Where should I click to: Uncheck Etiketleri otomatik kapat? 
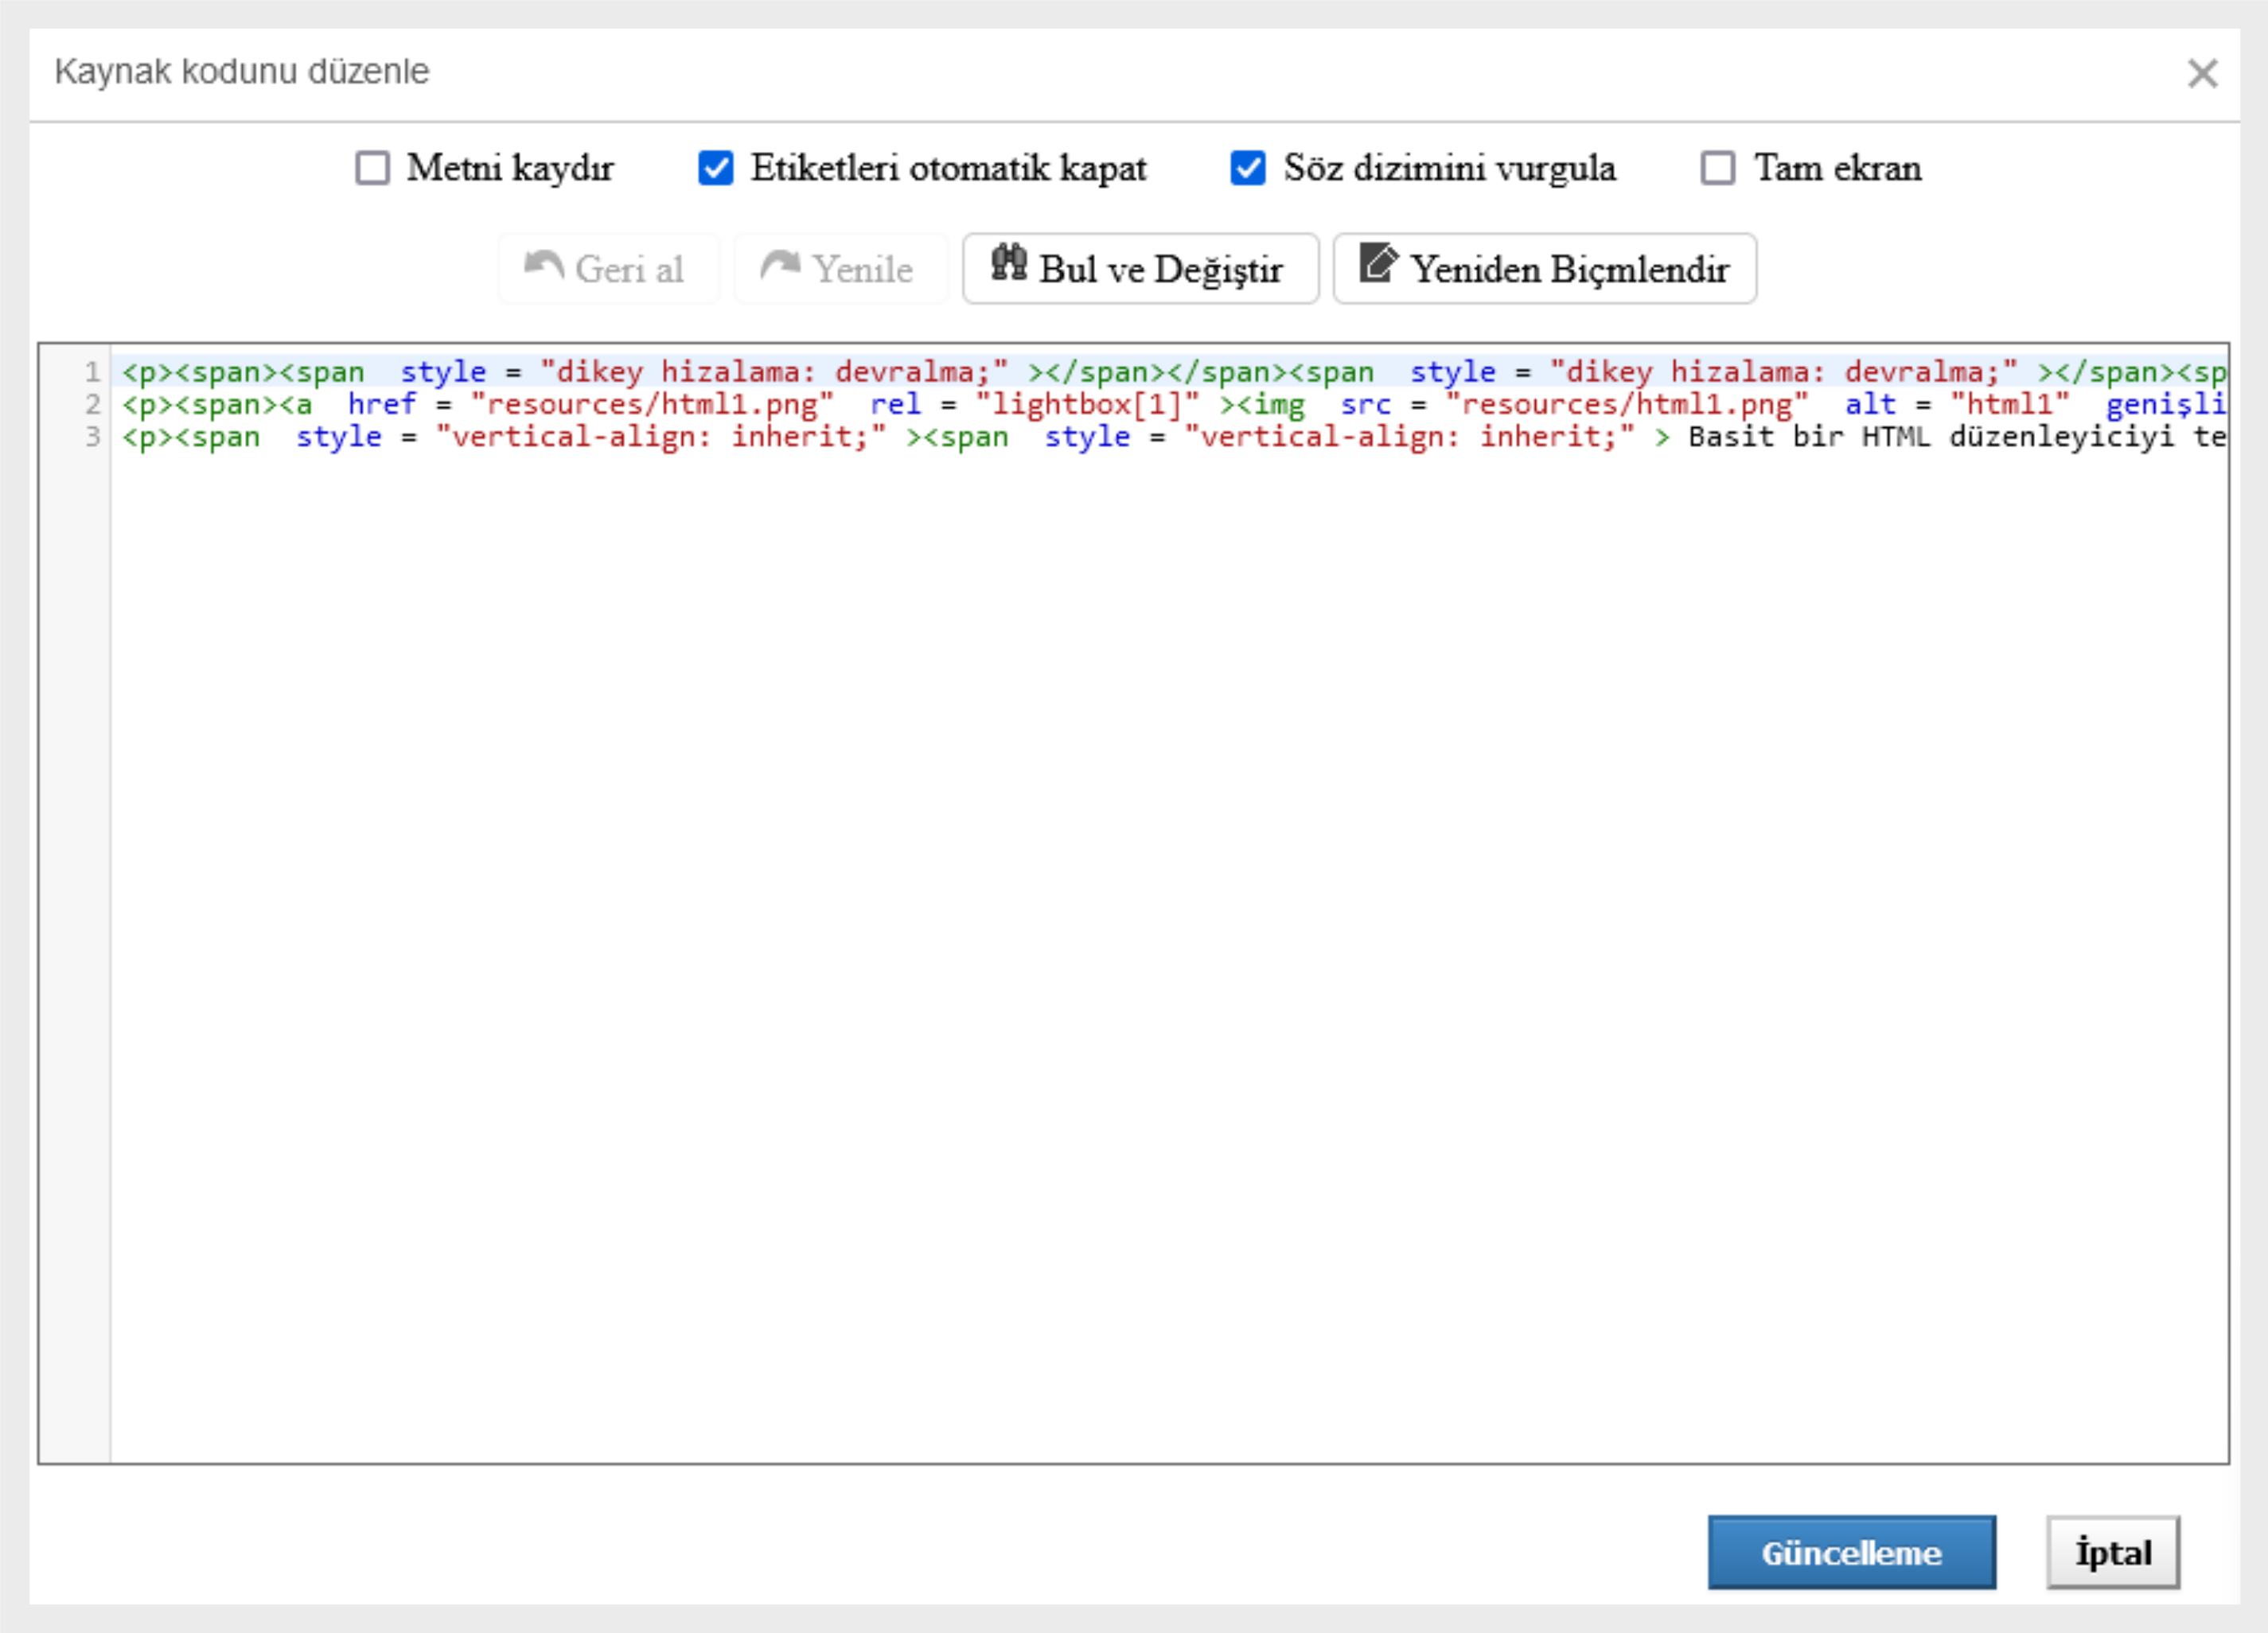[715, 168]
